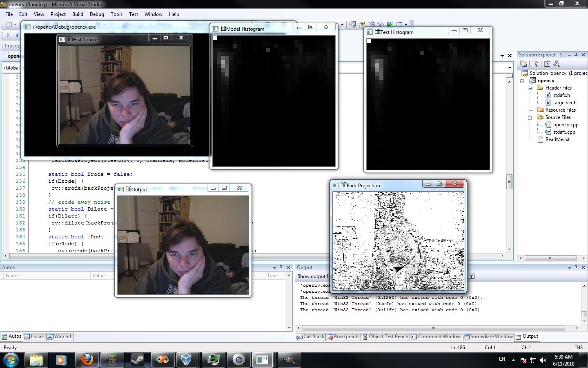Open the Tools menu
588x368 pixels.
click(x=116, y=14)
